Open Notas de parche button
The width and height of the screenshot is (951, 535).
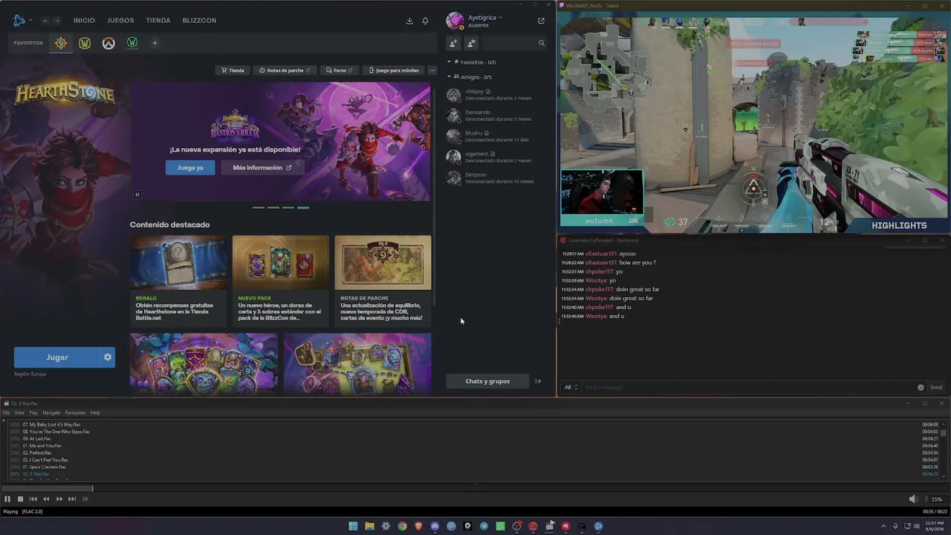pyautogui.click(x=284, y=71)
